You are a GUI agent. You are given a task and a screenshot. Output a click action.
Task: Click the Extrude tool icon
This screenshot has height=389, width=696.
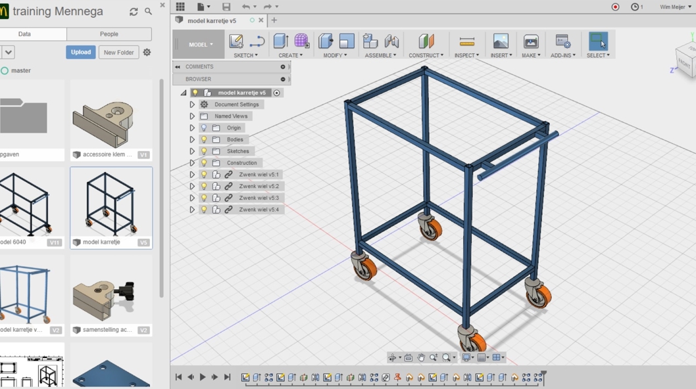tap(281, 41)
